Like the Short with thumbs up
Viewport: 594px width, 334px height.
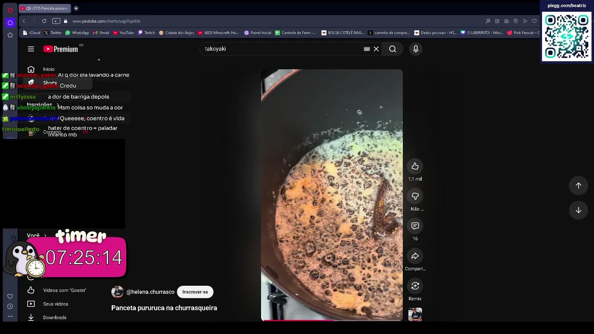tap(415, 166)
